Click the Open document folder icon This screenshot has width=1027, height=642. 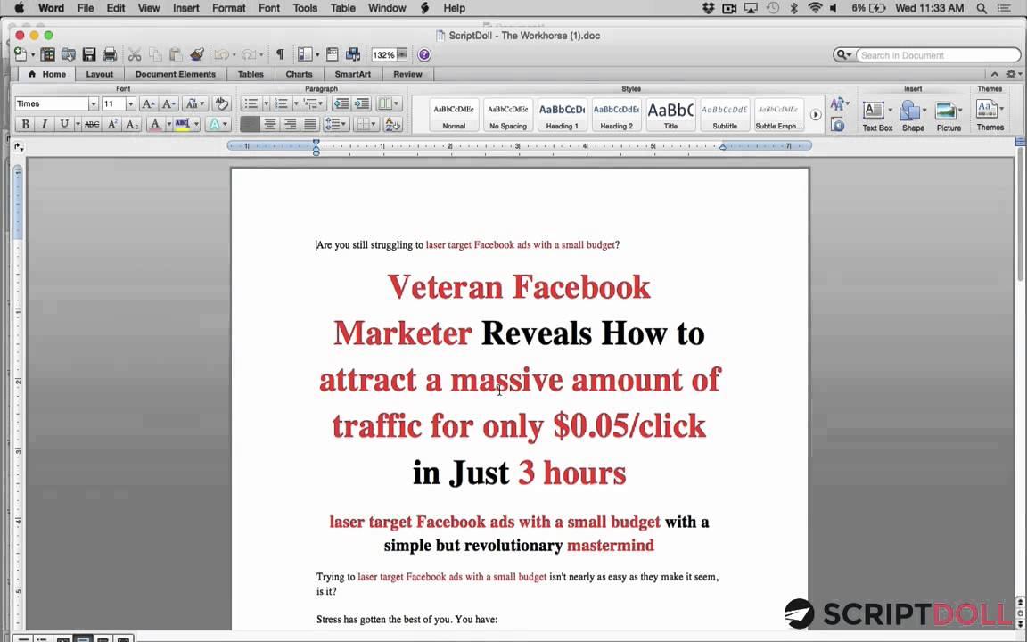pyautogui.click(x=68, y=54)
